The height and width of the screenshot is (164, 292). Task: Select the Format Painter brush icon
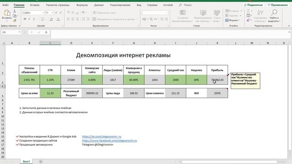click(x=15, y=20)
